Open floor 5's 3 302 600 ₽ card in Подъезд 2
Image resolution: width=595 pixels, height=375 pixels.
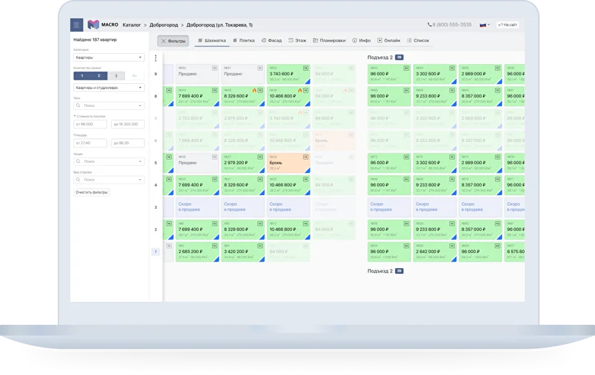click(x=435, y=163)
